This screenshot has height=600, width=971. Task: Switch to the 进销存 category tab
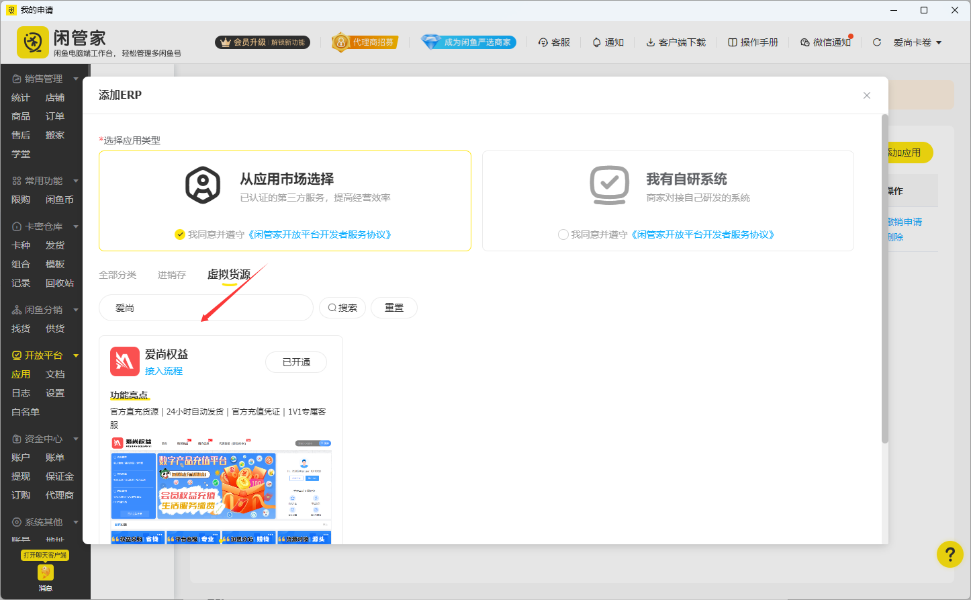(x=171, y=275)
